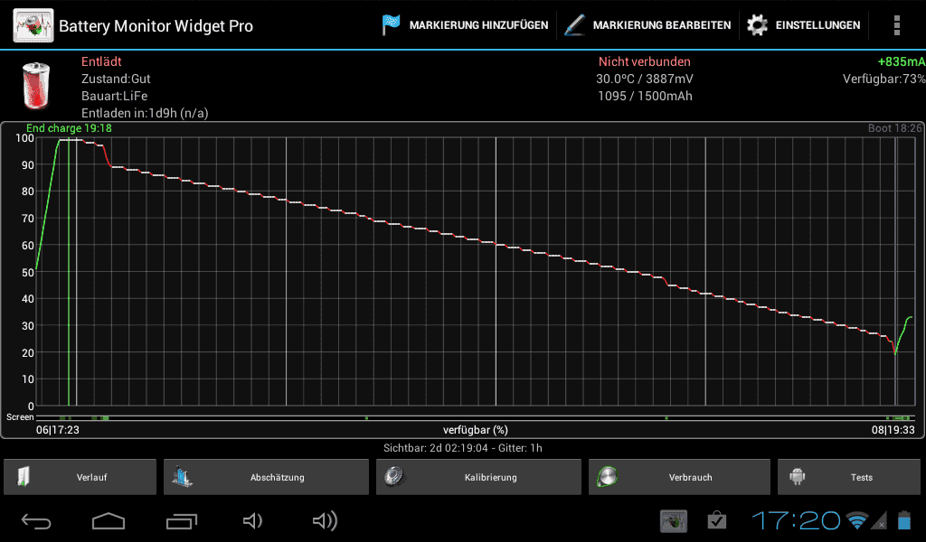This screenshot has height=542, width=926.
Task: Switch to the Verlauf tab
Action: click(x=80, y=477)
